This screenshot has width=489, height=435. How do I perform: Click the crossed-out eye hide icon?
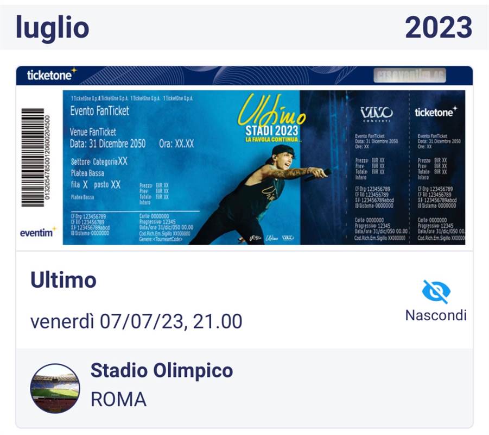436,291
